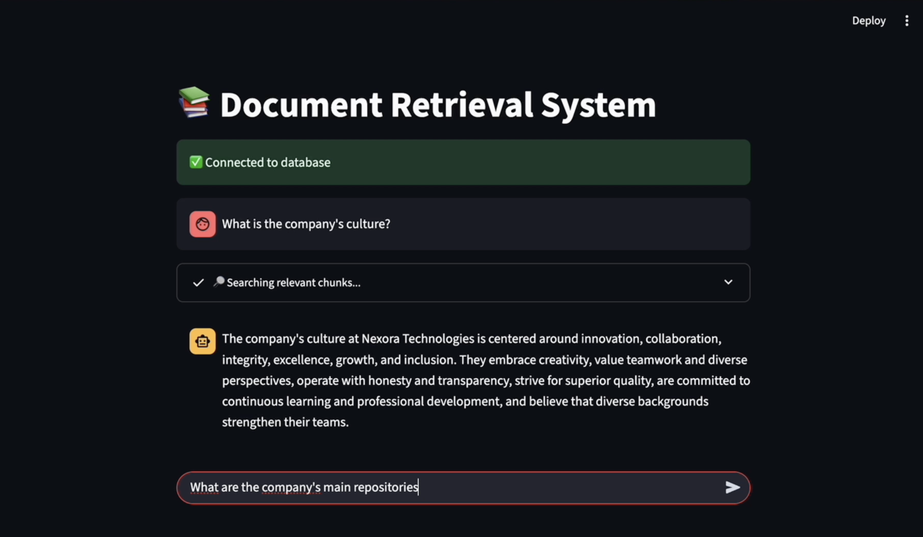923x537 pixels.
Task: Click the magnifying glass search icon
Action: click(x=219, y=282)
